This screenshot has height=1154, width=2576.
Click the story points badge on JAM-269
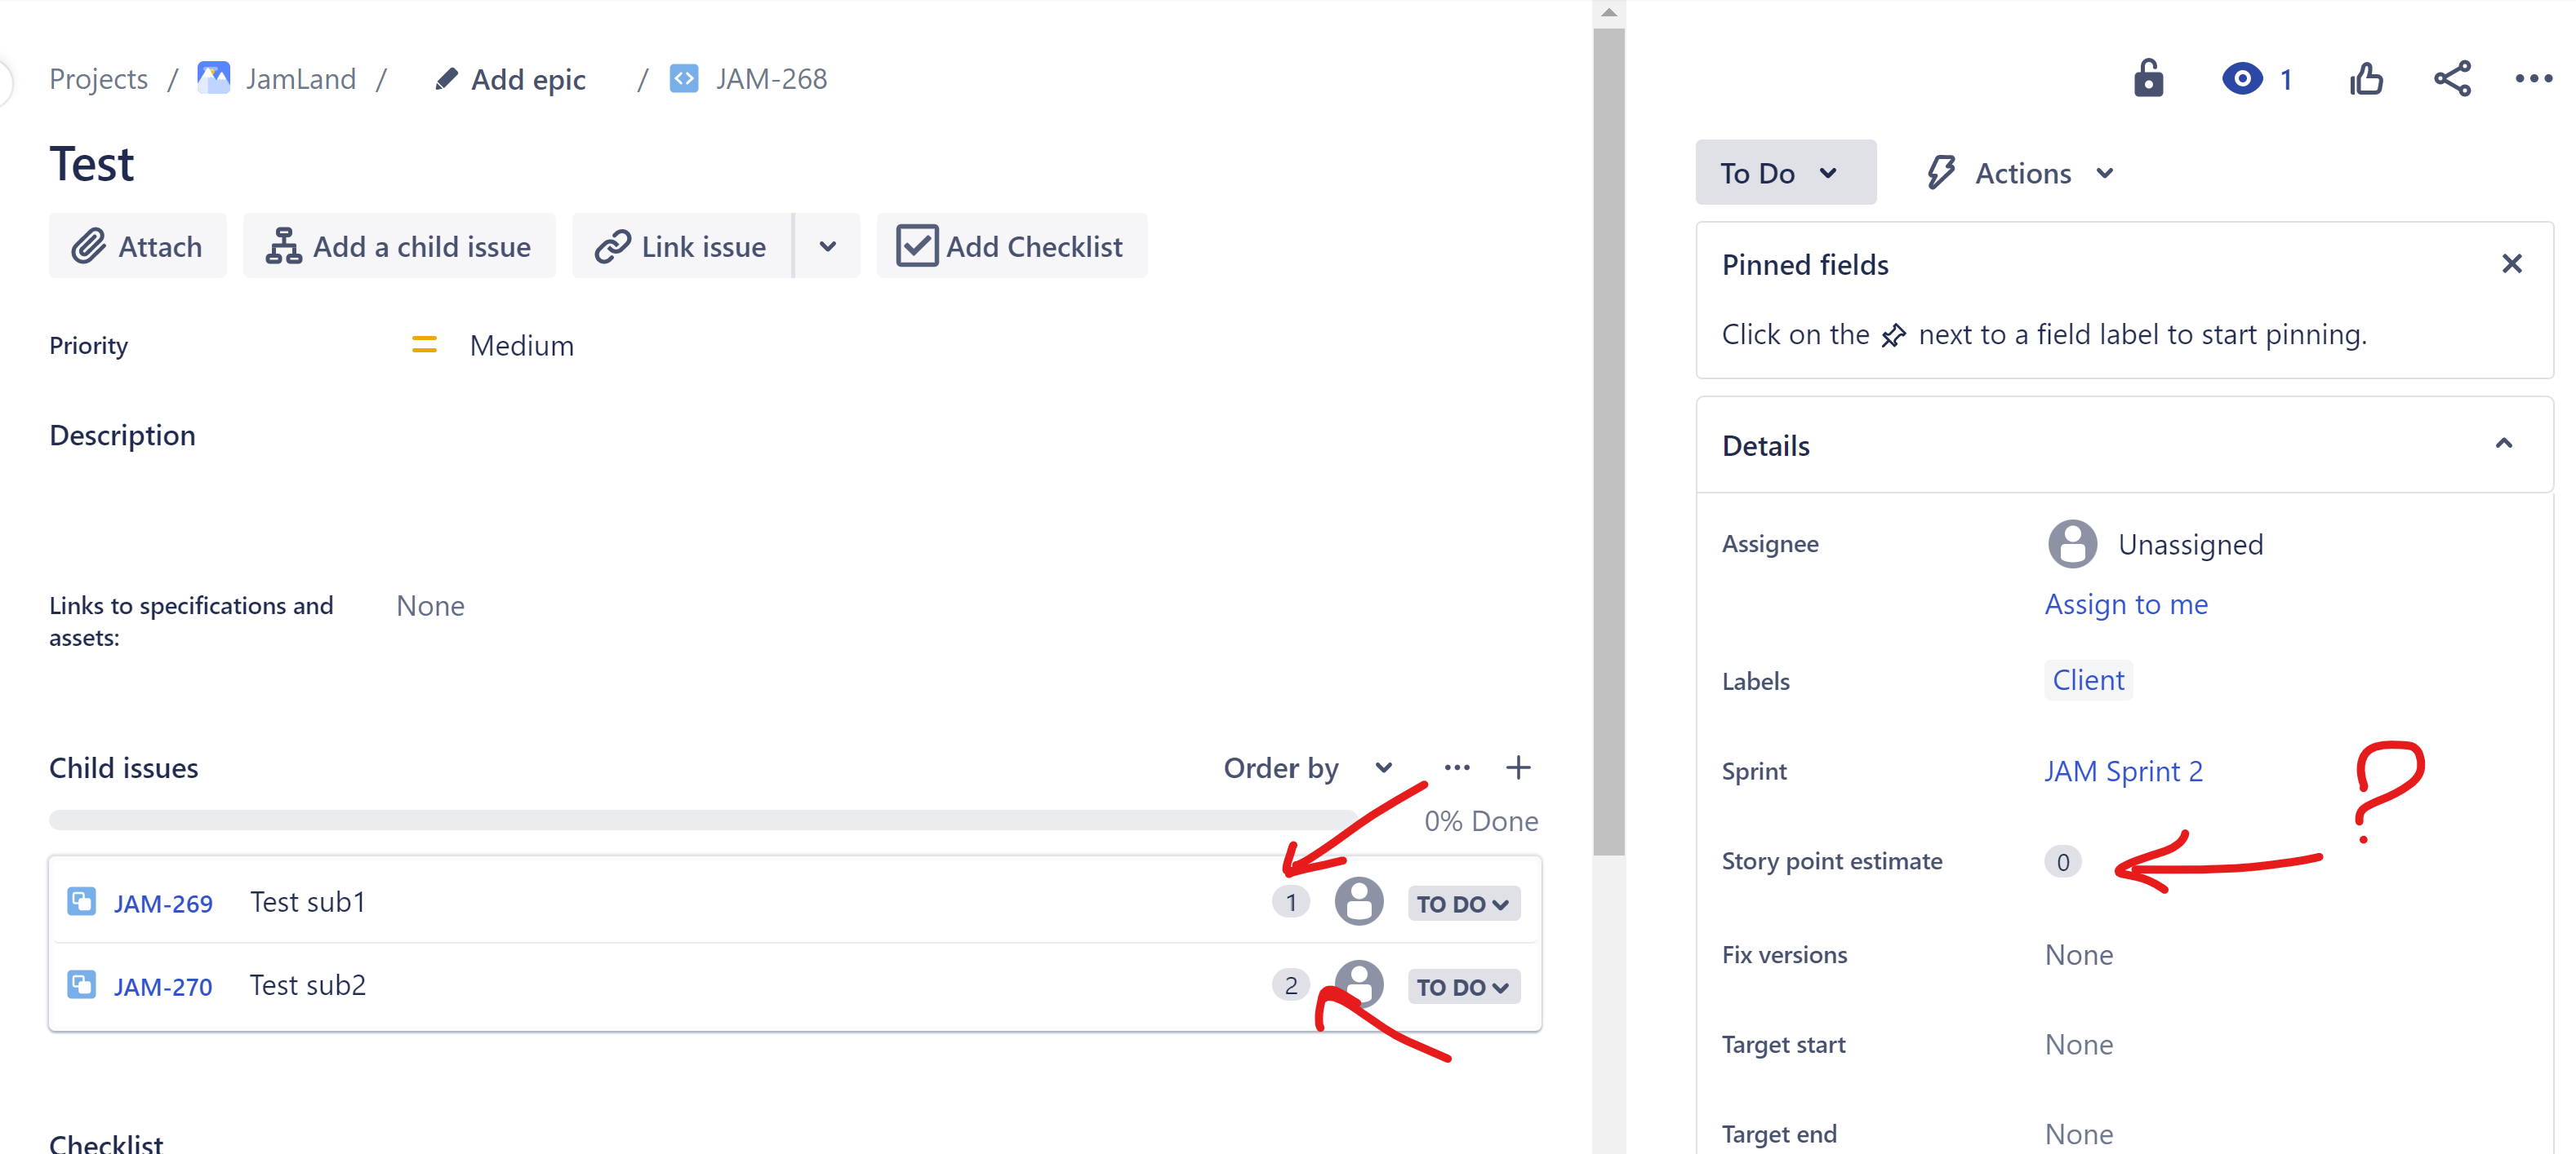tap(1291, 902)
